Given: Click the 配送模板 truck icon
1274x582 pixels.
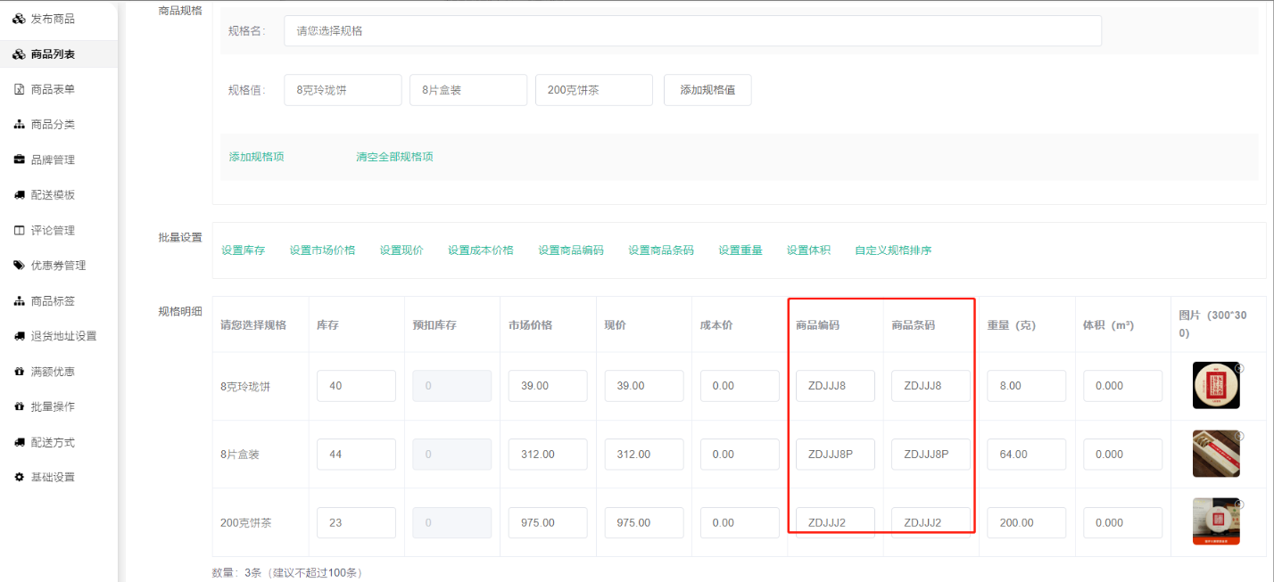Looking at the screenshot, I should (19, 195).
